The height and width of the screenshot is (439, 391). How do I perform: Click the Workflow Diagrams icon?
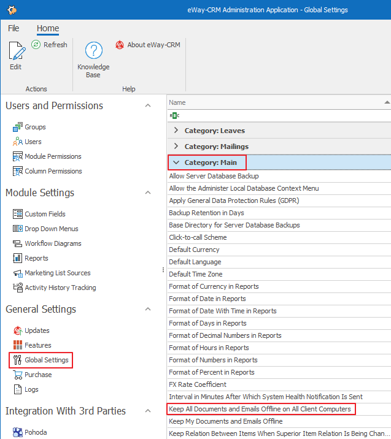[x=18, y=243]
